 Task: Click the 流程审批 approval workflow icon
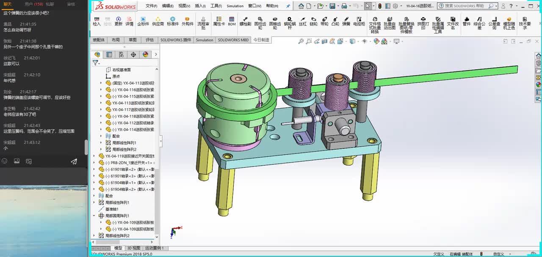click(x=203, y=23)
